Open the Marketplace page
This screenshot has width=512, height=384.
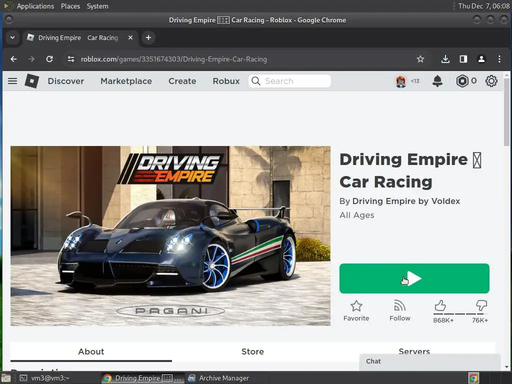coord(126,81)
